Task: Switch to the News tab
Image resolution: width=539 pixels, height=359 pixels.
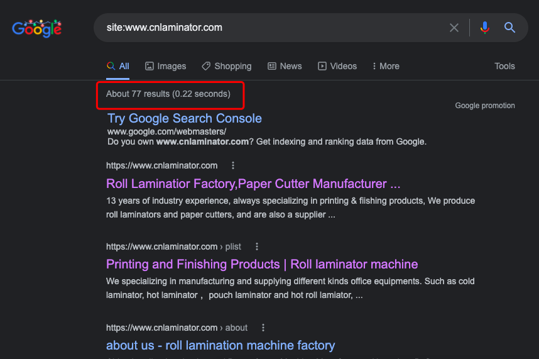Action: click(x=285, y=66)
